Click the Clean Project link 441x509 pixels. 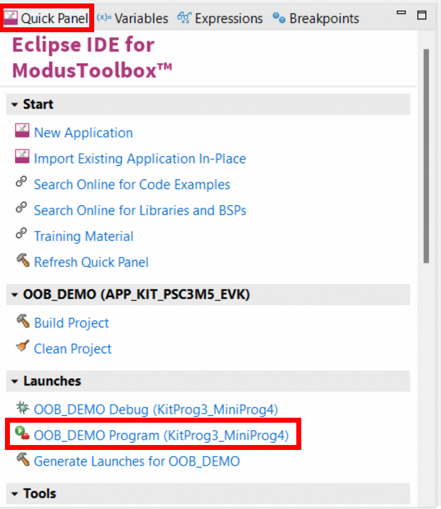(x=73, y=349)
